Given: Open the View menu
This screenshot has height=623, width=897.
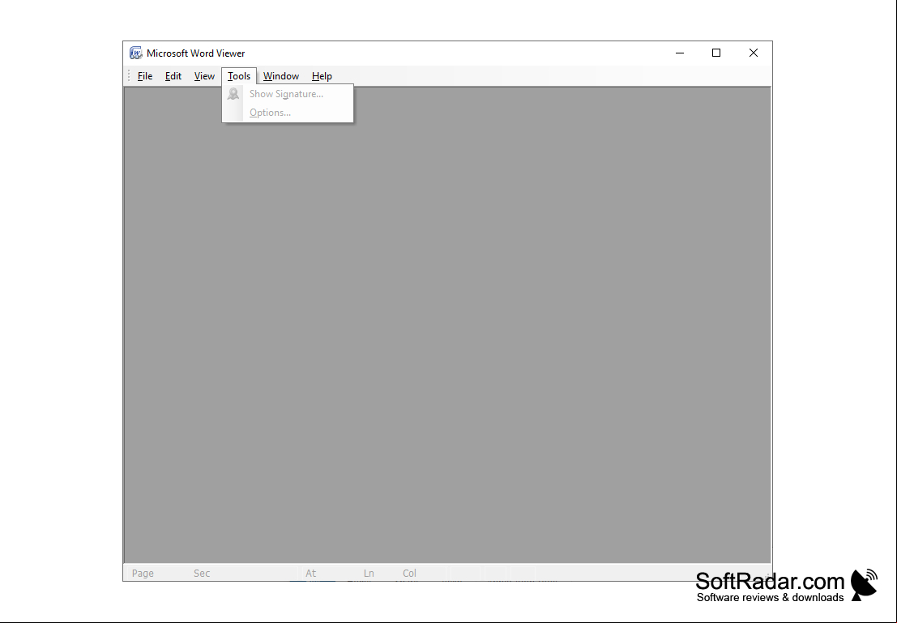Looking at the screenshot, I should (204, 76).
